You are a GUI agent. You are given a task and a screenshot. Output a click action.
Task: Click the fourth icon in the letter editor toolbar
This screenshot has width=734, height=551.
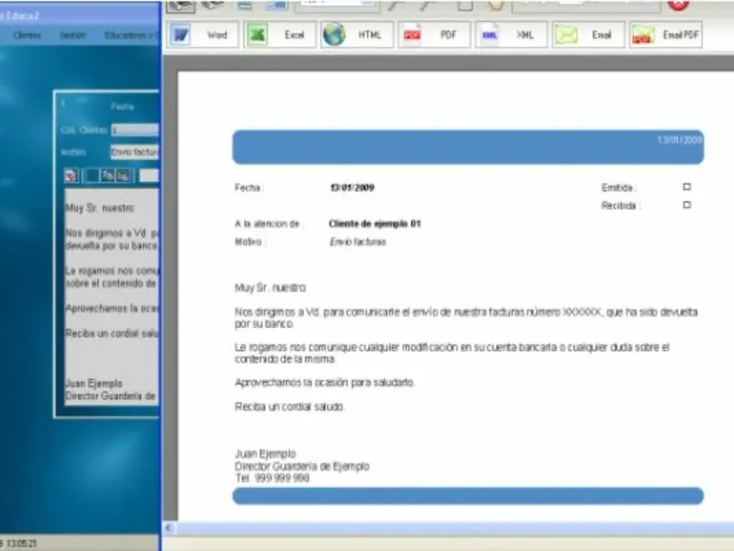[x=124, y=175]
